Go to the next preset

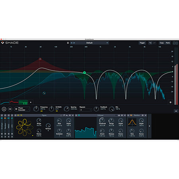[x=74, y=43]
